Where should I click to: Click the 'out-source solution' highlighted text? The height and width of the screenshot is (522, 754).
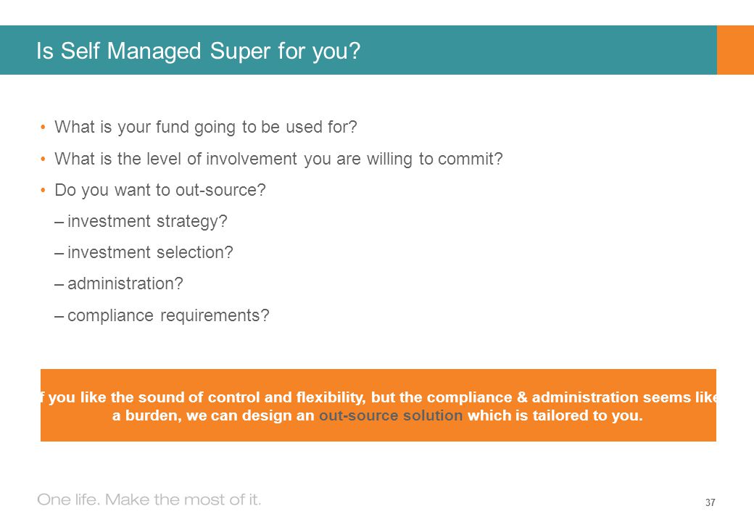click(x=391, y=415)
